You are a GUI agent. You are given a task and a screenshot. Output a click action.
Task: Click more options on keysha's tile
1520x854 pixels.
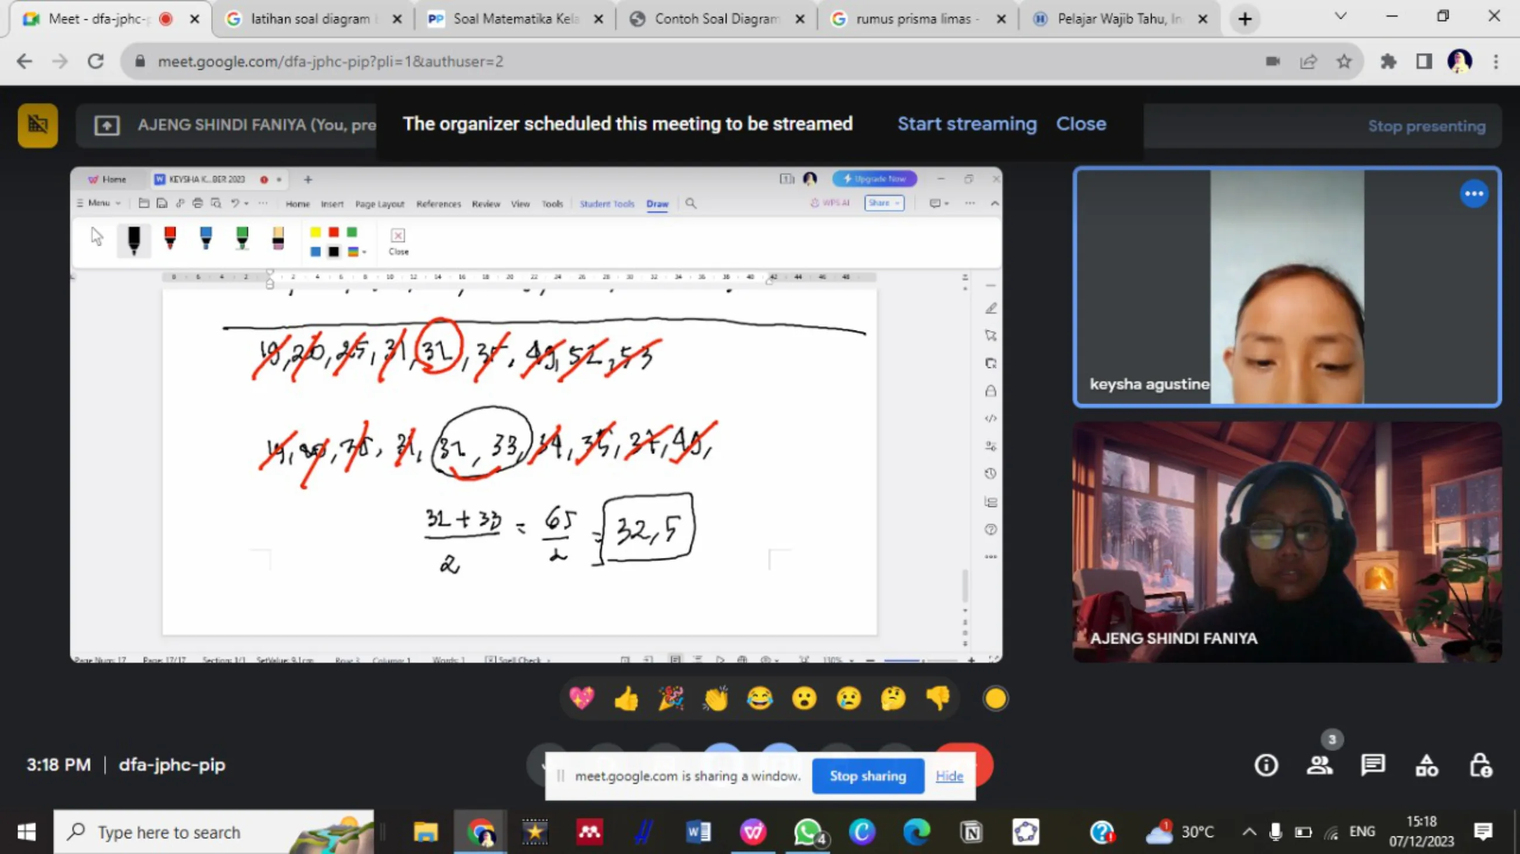(1473, 194)
